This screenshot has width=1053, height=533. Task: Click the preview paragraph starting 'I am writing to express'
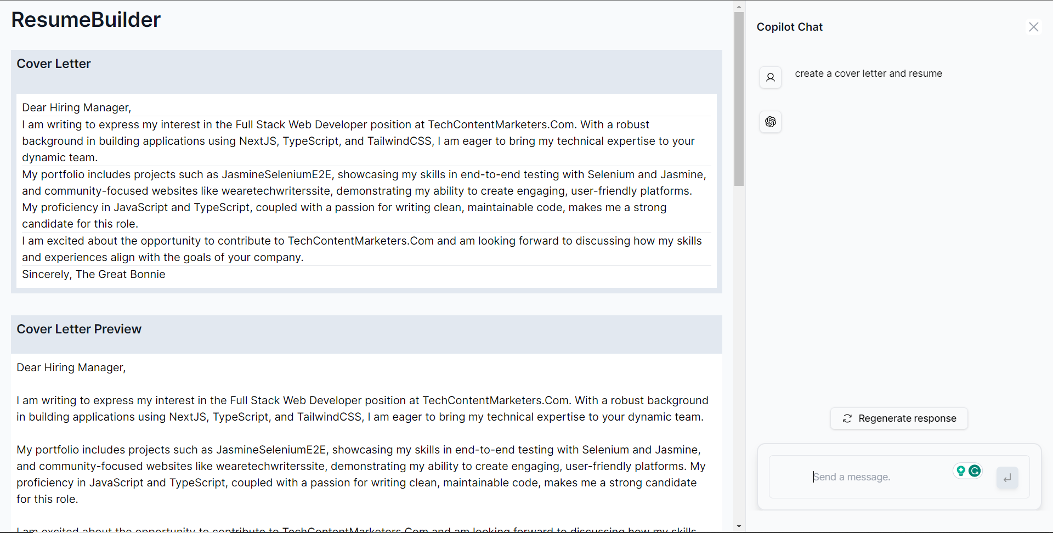[363, 409]
